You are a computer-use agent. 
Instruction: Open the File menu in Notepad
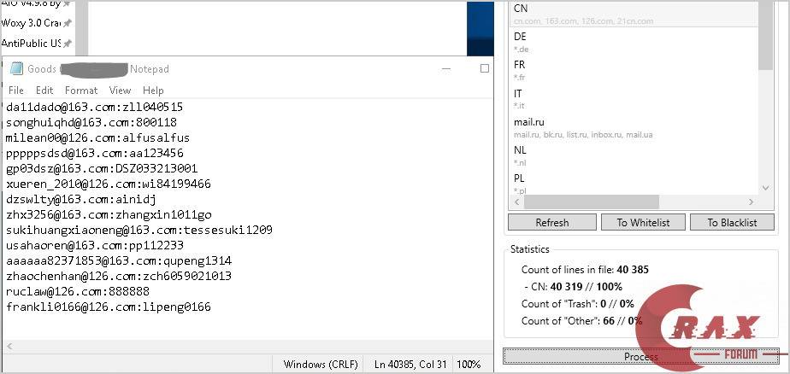point(15,91)
